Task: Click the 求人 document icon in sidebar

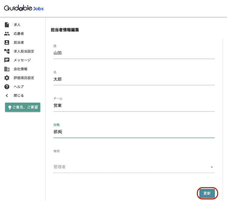Action: tap(7, 25)
